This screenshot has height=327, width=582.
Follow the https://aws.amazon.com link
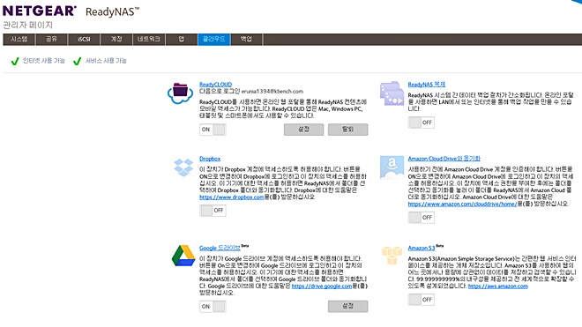[x=498, y=286]
